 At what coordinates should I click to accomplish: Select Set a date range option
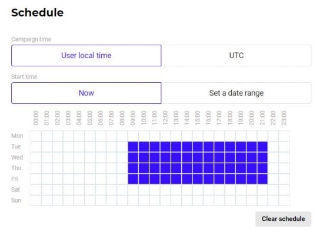[x=236, y=93]
